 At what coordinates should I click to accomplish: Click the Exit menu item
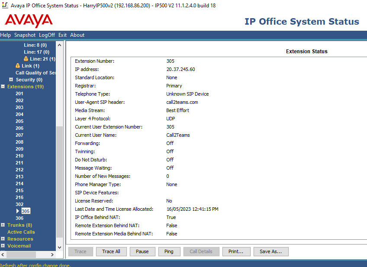pos(62,35)
